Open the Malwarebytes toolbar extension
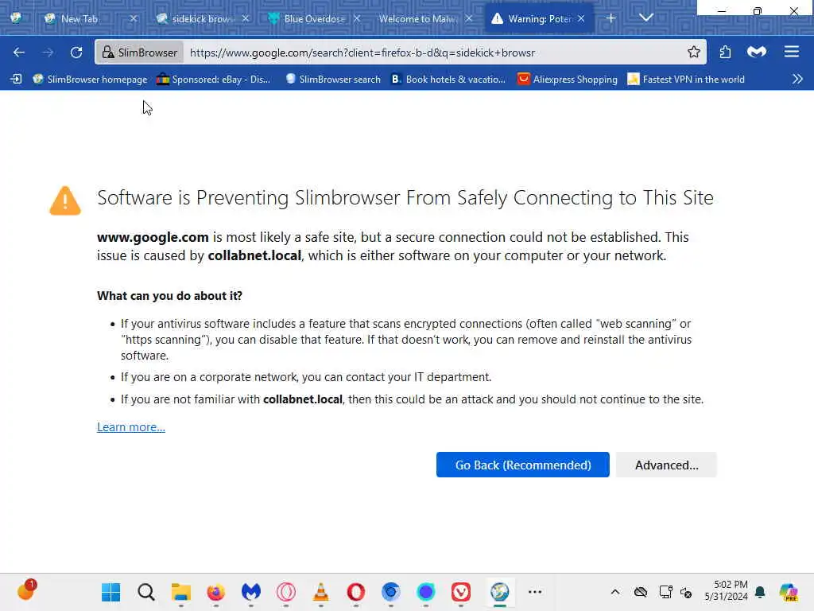This screenshot has width=814, height=611. point(757,52)
